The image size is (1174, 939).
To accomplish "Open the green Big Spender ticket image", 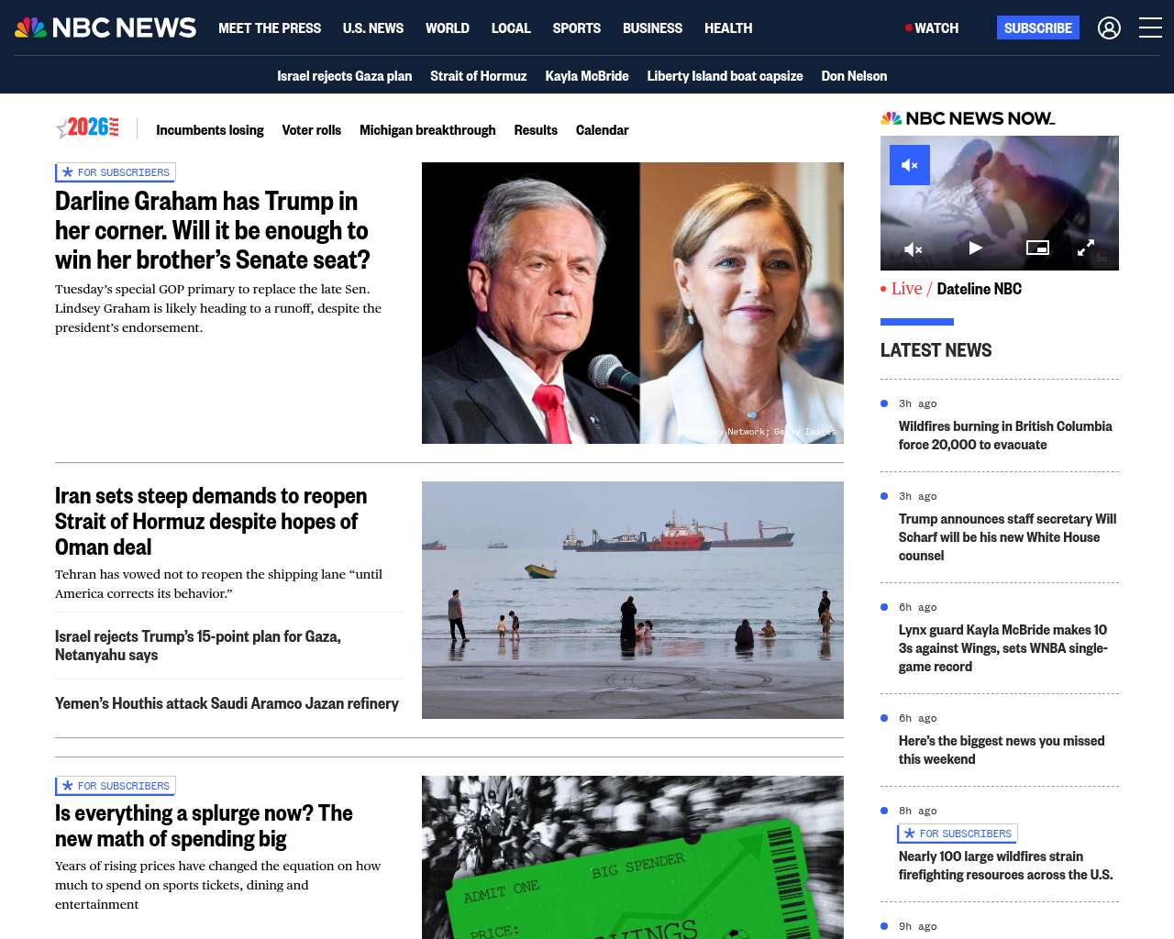I will tap(633, 857).
